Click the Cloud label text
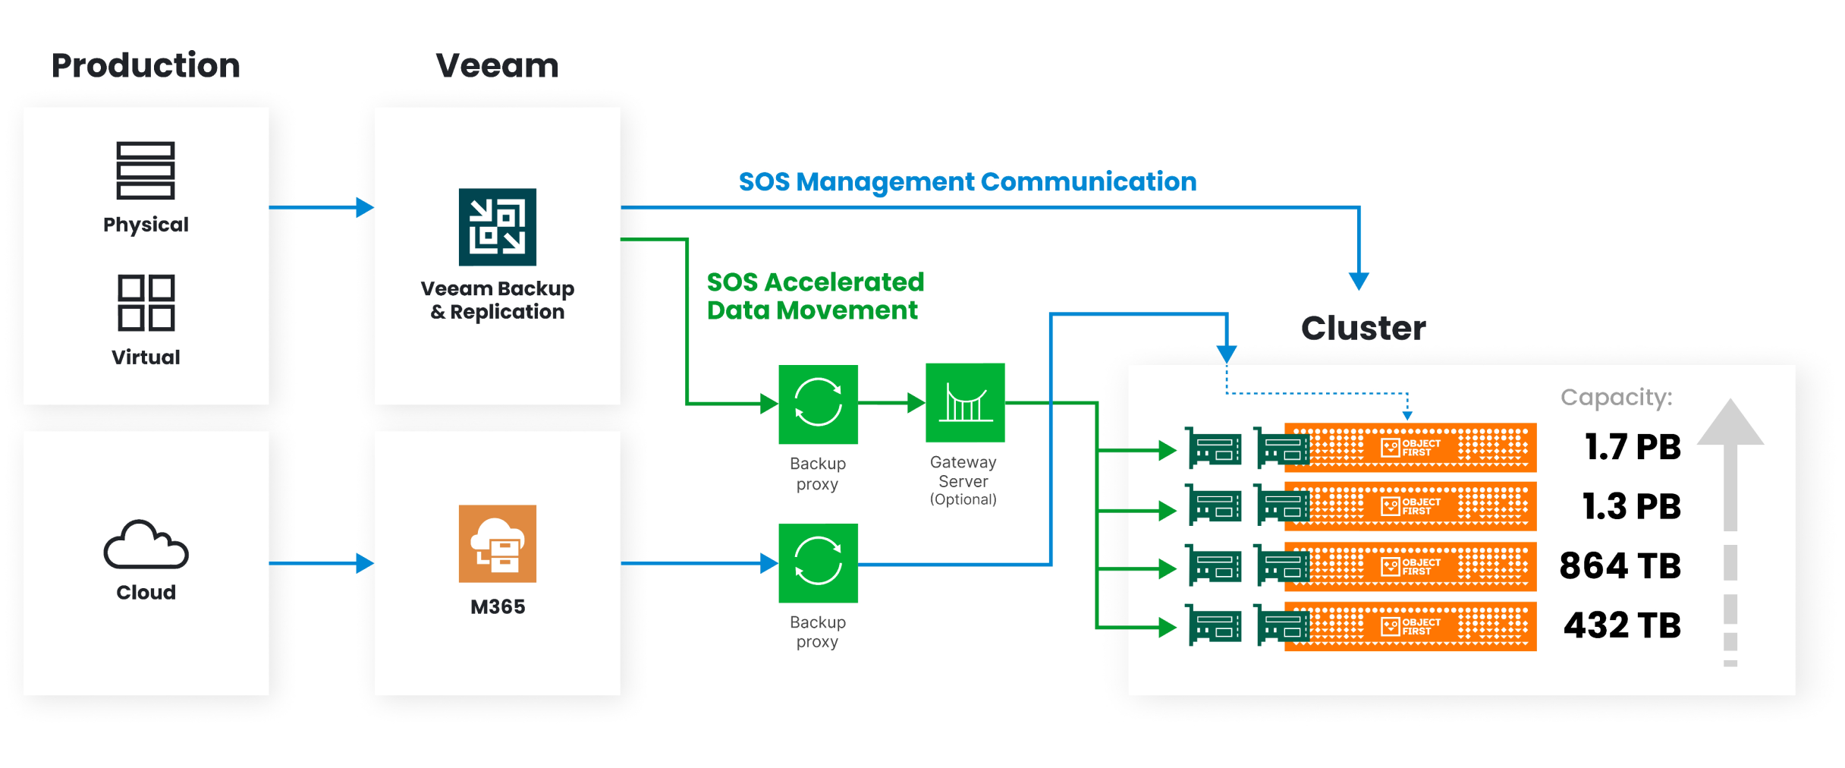1845x768 pixels. [146, 592]
